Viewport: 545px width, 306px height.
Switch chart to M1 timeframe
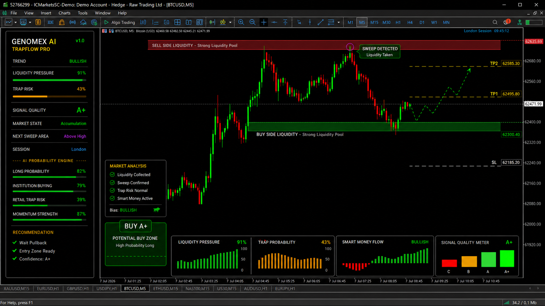(350, 22)
